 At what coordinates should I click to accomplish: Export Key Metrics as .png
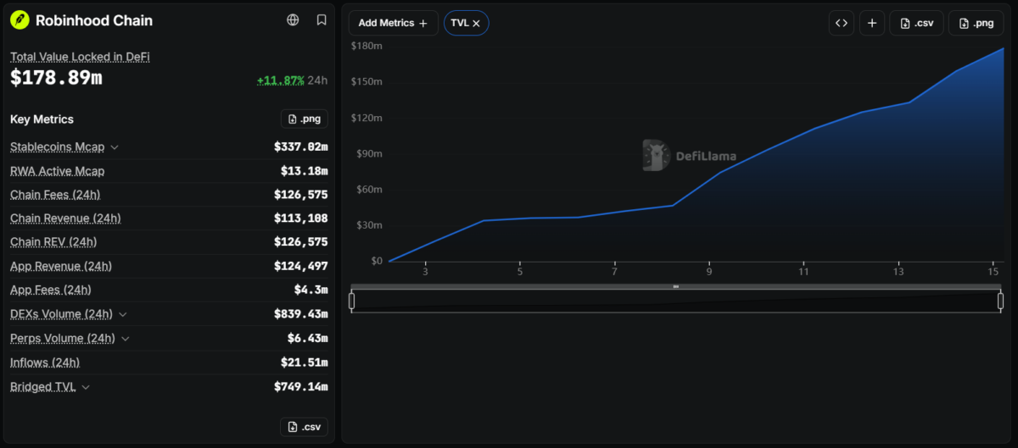pyautogui.click(x=305, y=119)
